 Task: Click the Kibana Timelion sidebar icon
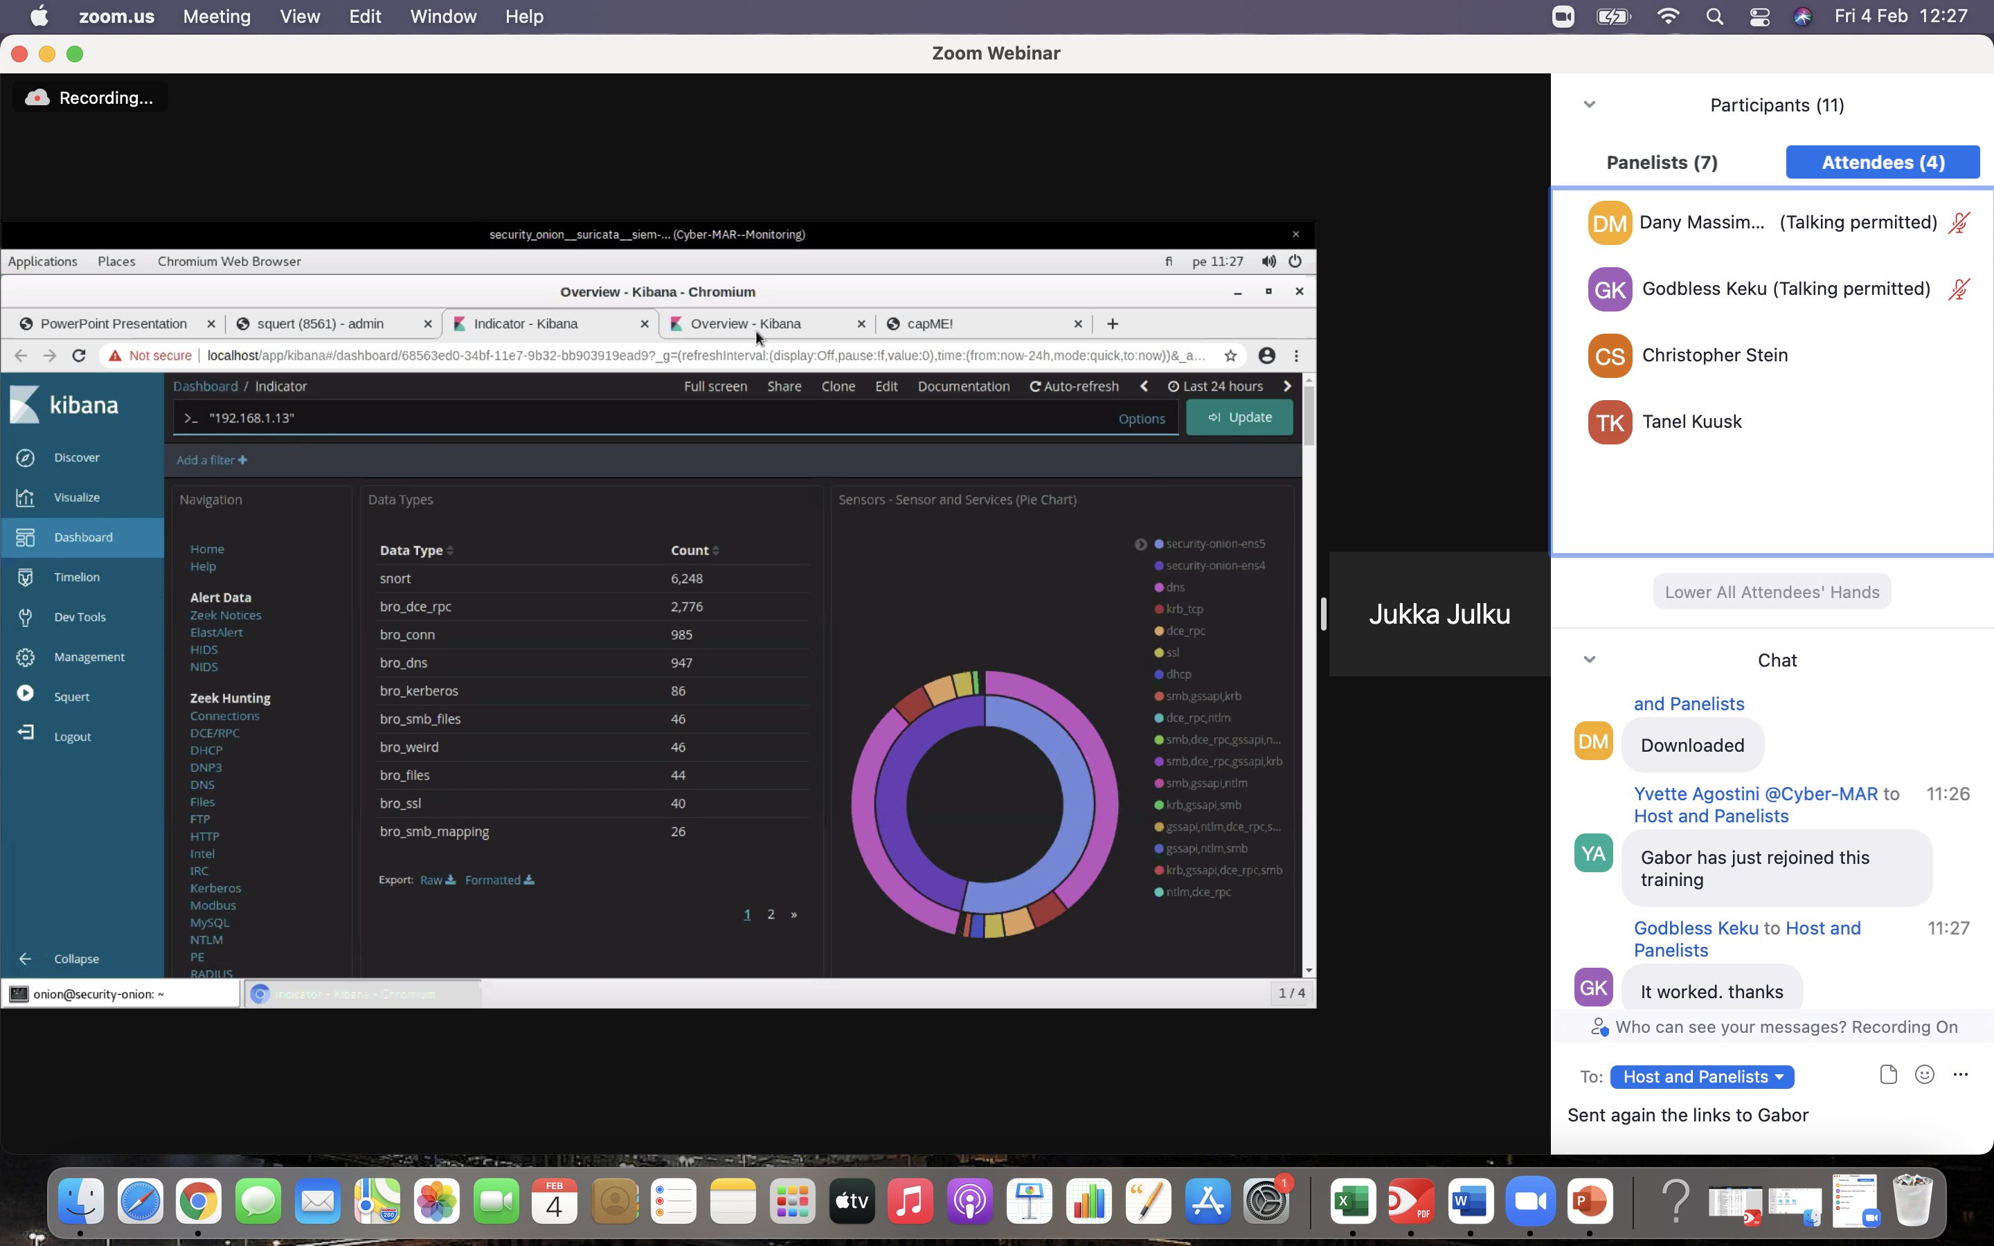click(26, 577)
